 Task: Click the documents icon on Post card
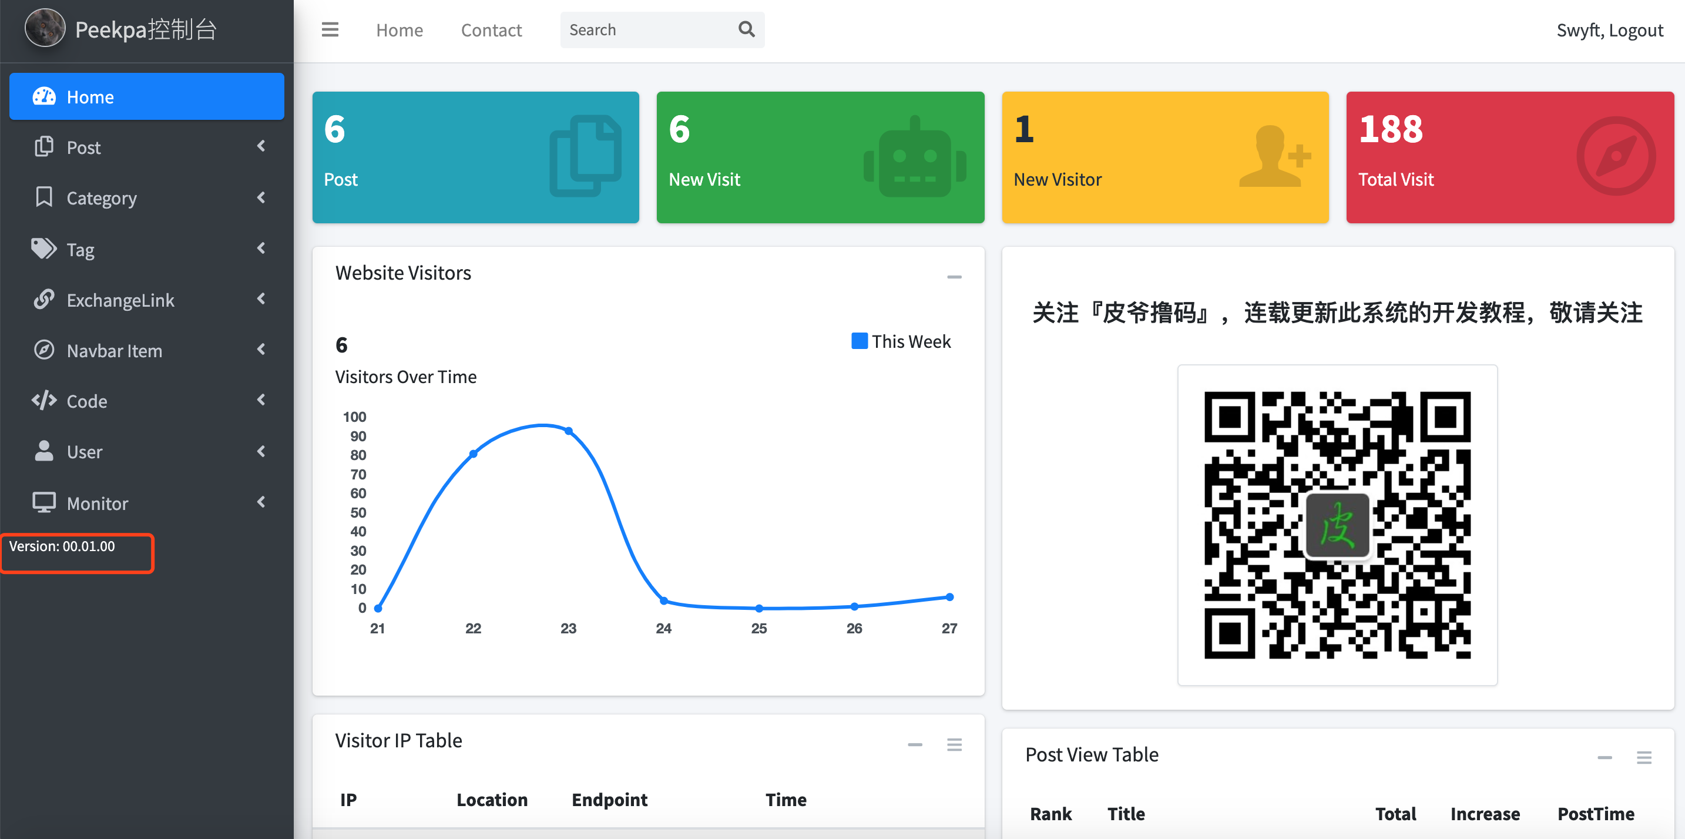click(x=585, y=156)
